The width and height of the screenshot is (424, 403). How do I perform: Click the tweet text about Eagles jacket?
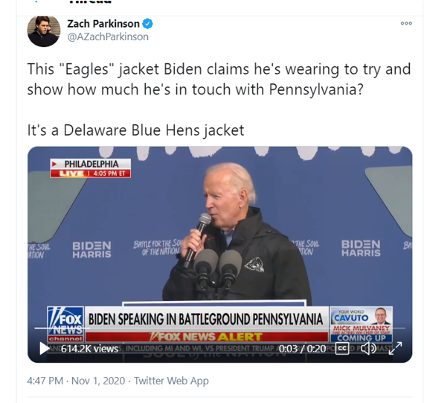coord(219,99)
